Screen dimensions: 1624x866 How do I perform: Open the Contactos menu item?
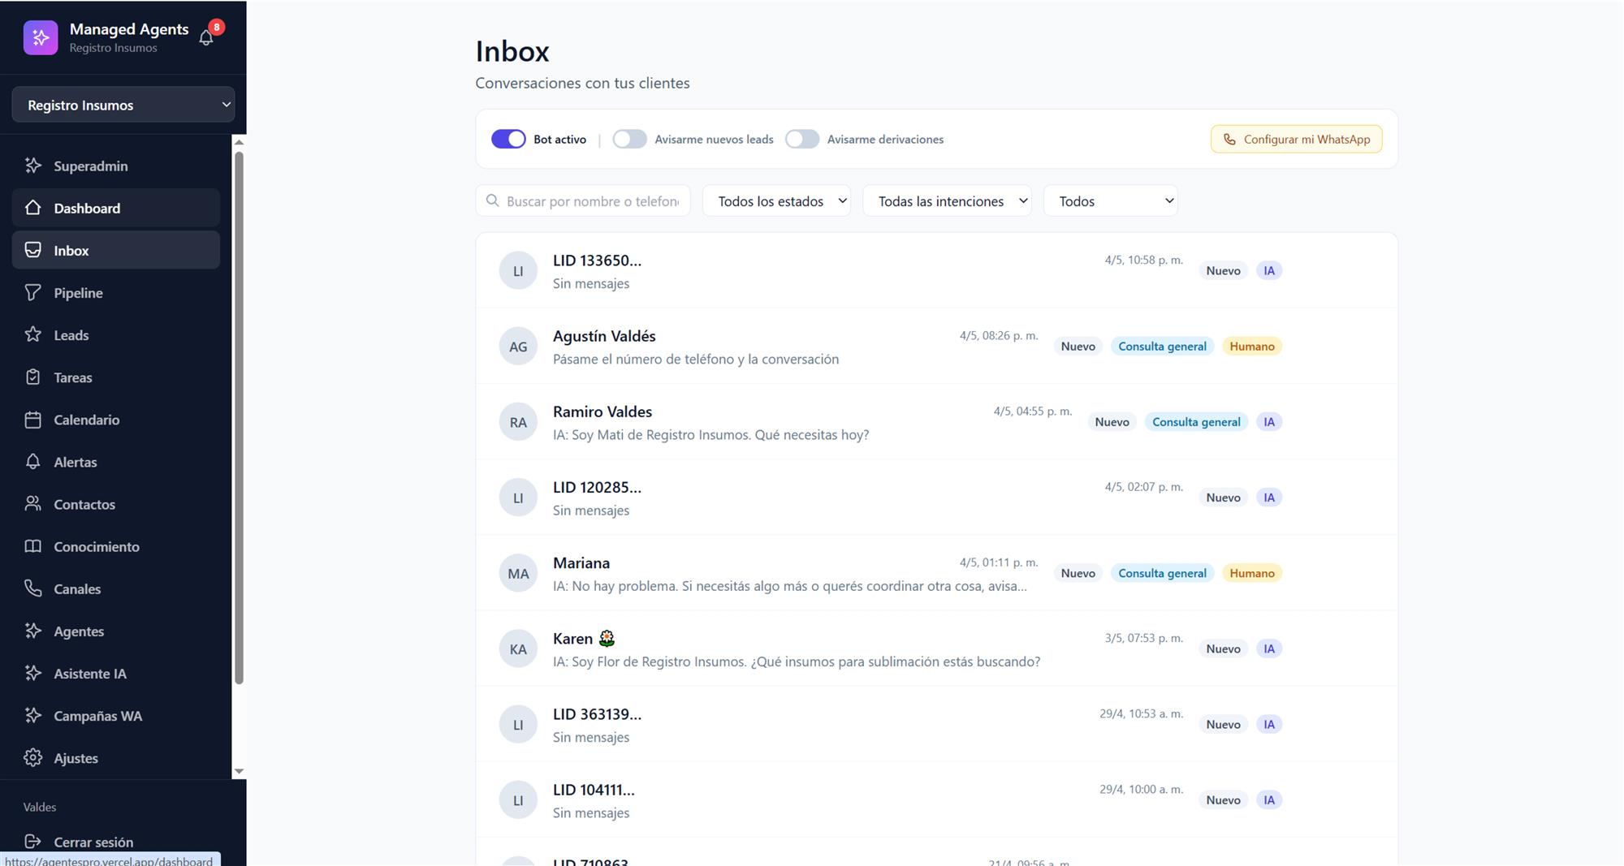[x=116, y=504]
